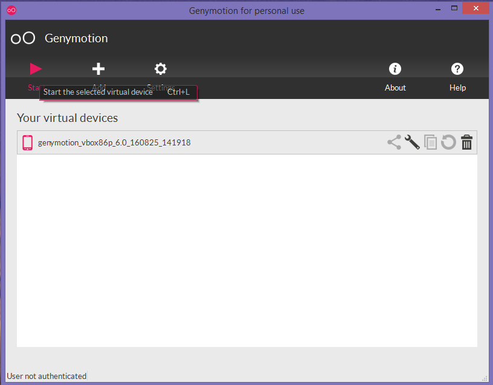The width and height of the screenshot is (493, 385).
Task: Open Settings via the gear icon
Action: tap(160, 69)
